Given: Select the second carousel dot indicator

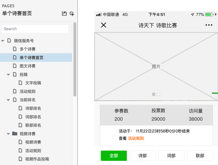Looking at the screenshot, I should 158,94.
